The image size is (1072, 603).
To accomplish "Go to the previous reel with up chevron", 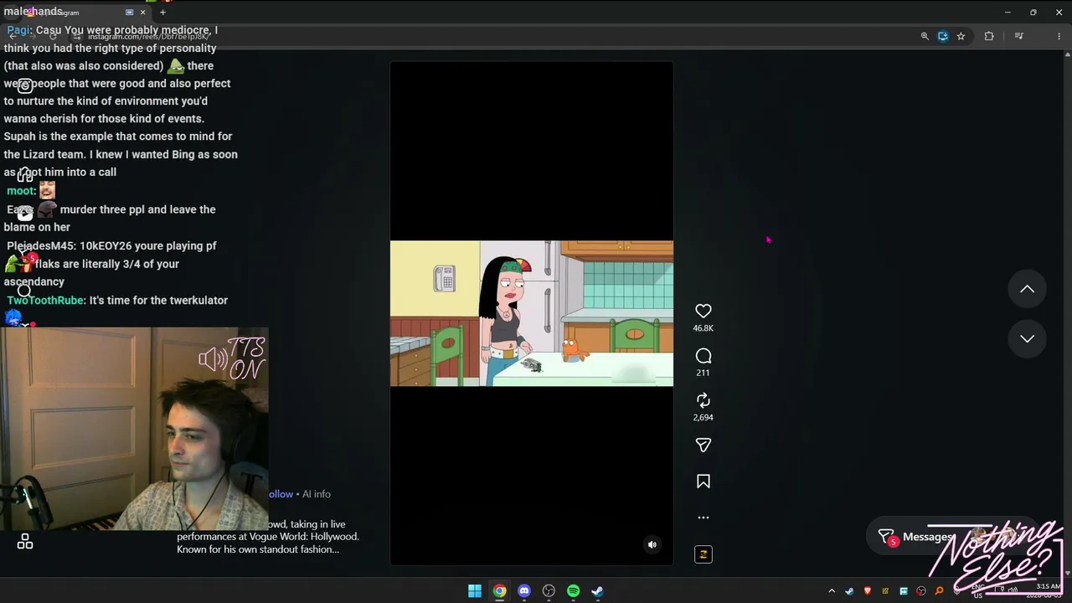I will click(1027, 289).
